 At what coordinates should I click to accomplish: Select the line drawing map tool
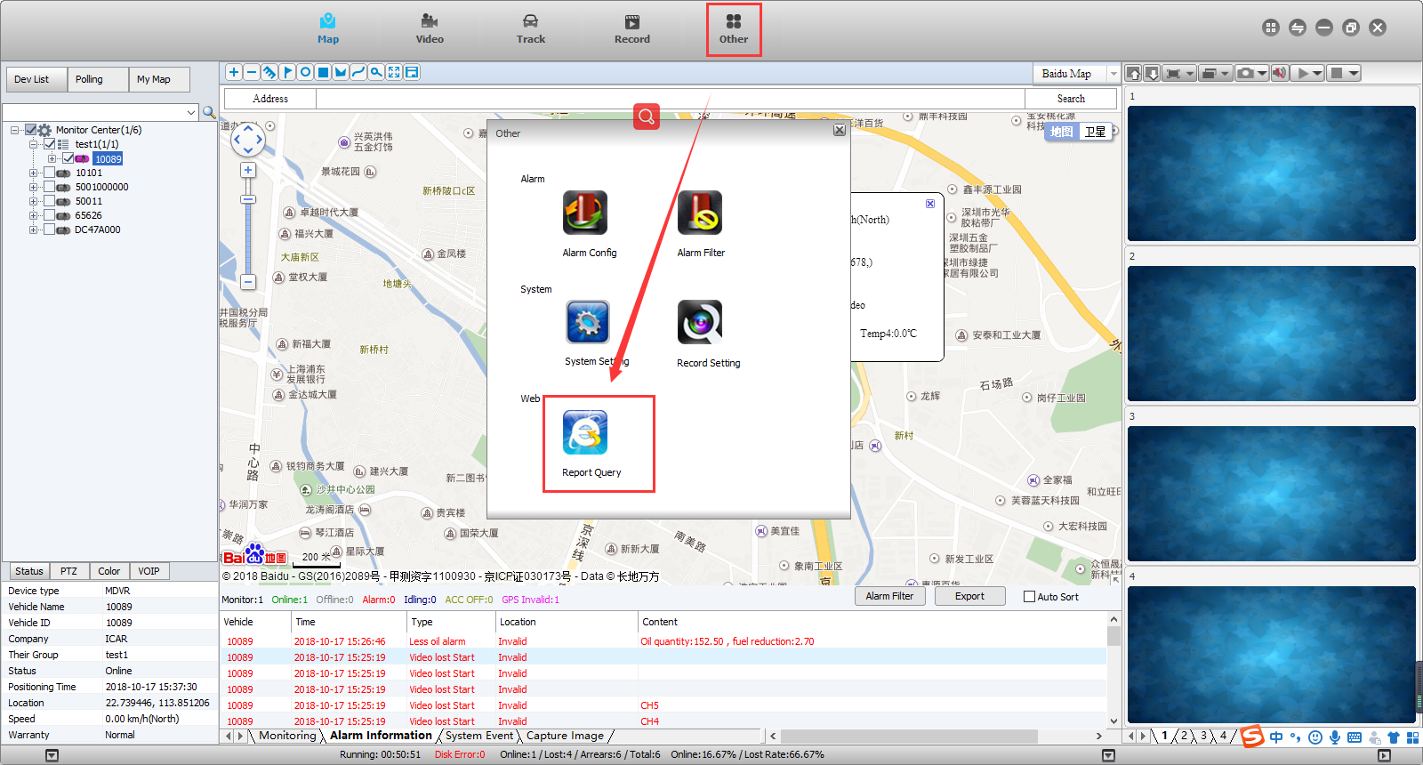pos(358,72)
